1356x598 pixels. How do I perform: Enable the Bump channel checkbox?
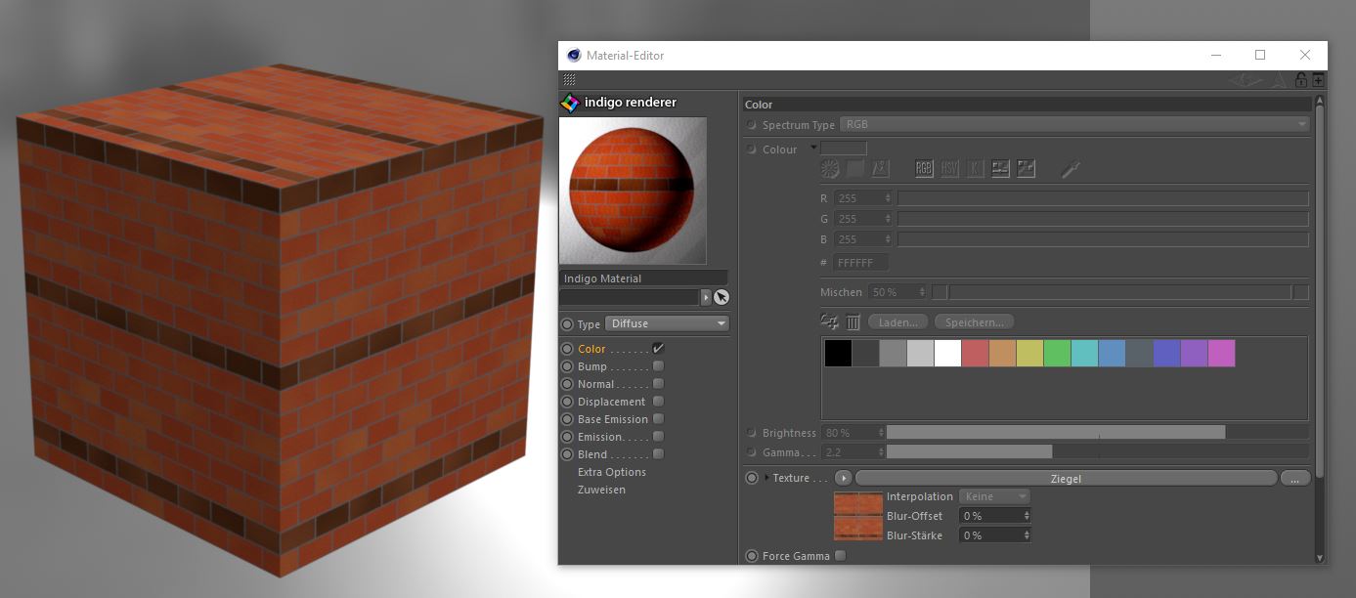click(658, 366)
